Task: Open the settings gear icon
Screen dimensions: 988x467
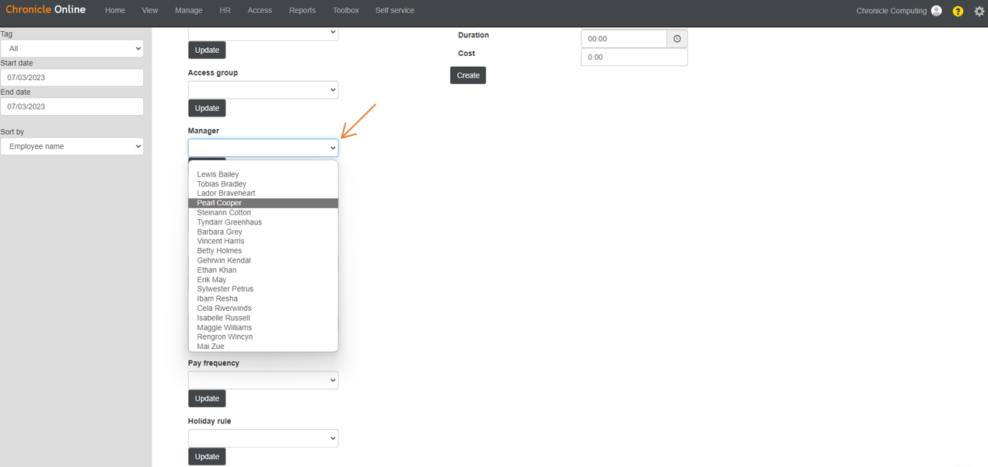Action: pyautogui.click(x=979, y=11)
